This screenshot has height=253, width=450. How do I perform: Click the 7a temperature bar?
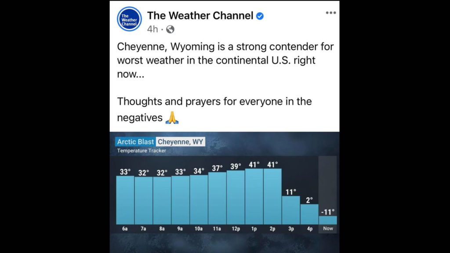click(x=144, y=200)
